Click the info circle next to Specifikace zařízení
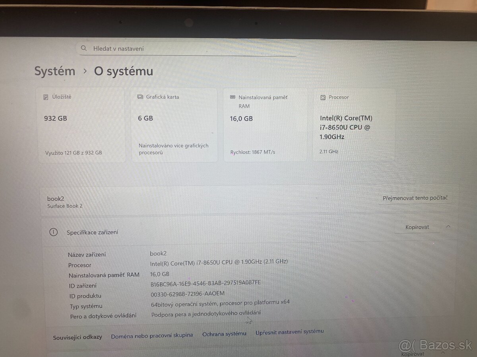The width and height of the screenshot is (477, 357). (54, 232)
